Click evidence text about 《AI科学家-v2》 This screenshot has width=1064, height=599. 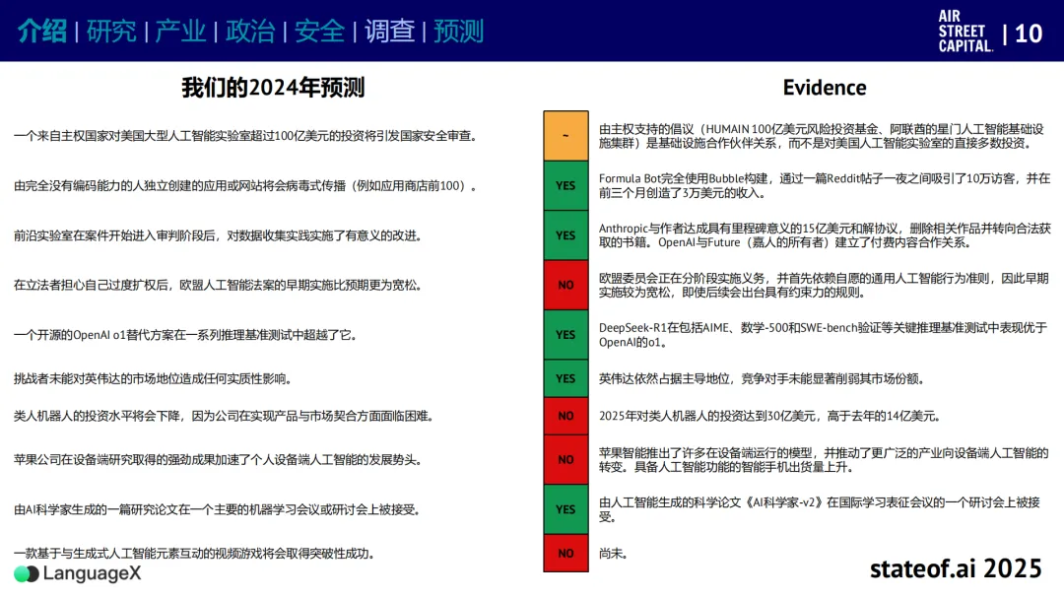[820, 509]
